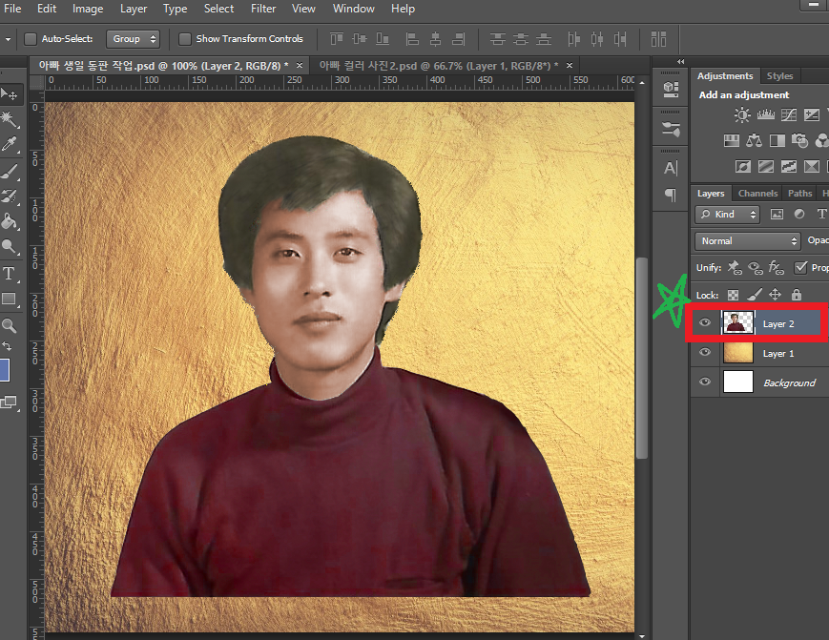Open the Image menu
The width and height of the screenshot is (829, 640).
pyautogui.click(x=88, y=9)
